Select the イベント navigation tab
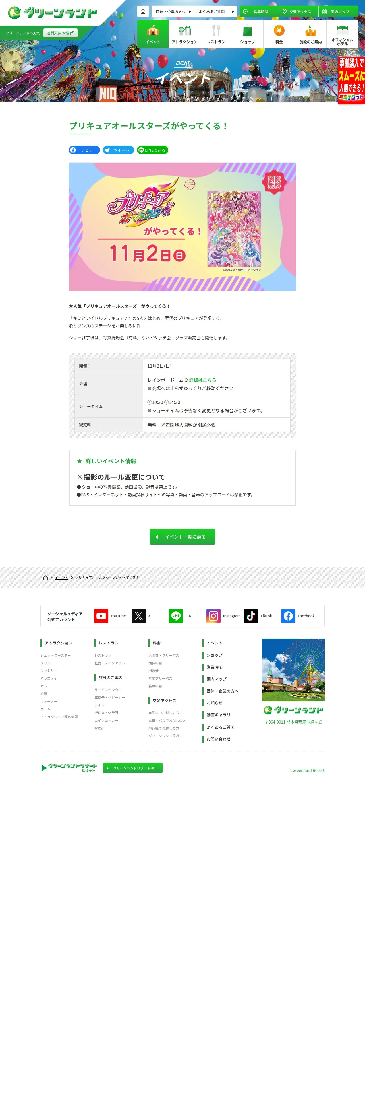The image size is (365, 1096). pos(153,34)
